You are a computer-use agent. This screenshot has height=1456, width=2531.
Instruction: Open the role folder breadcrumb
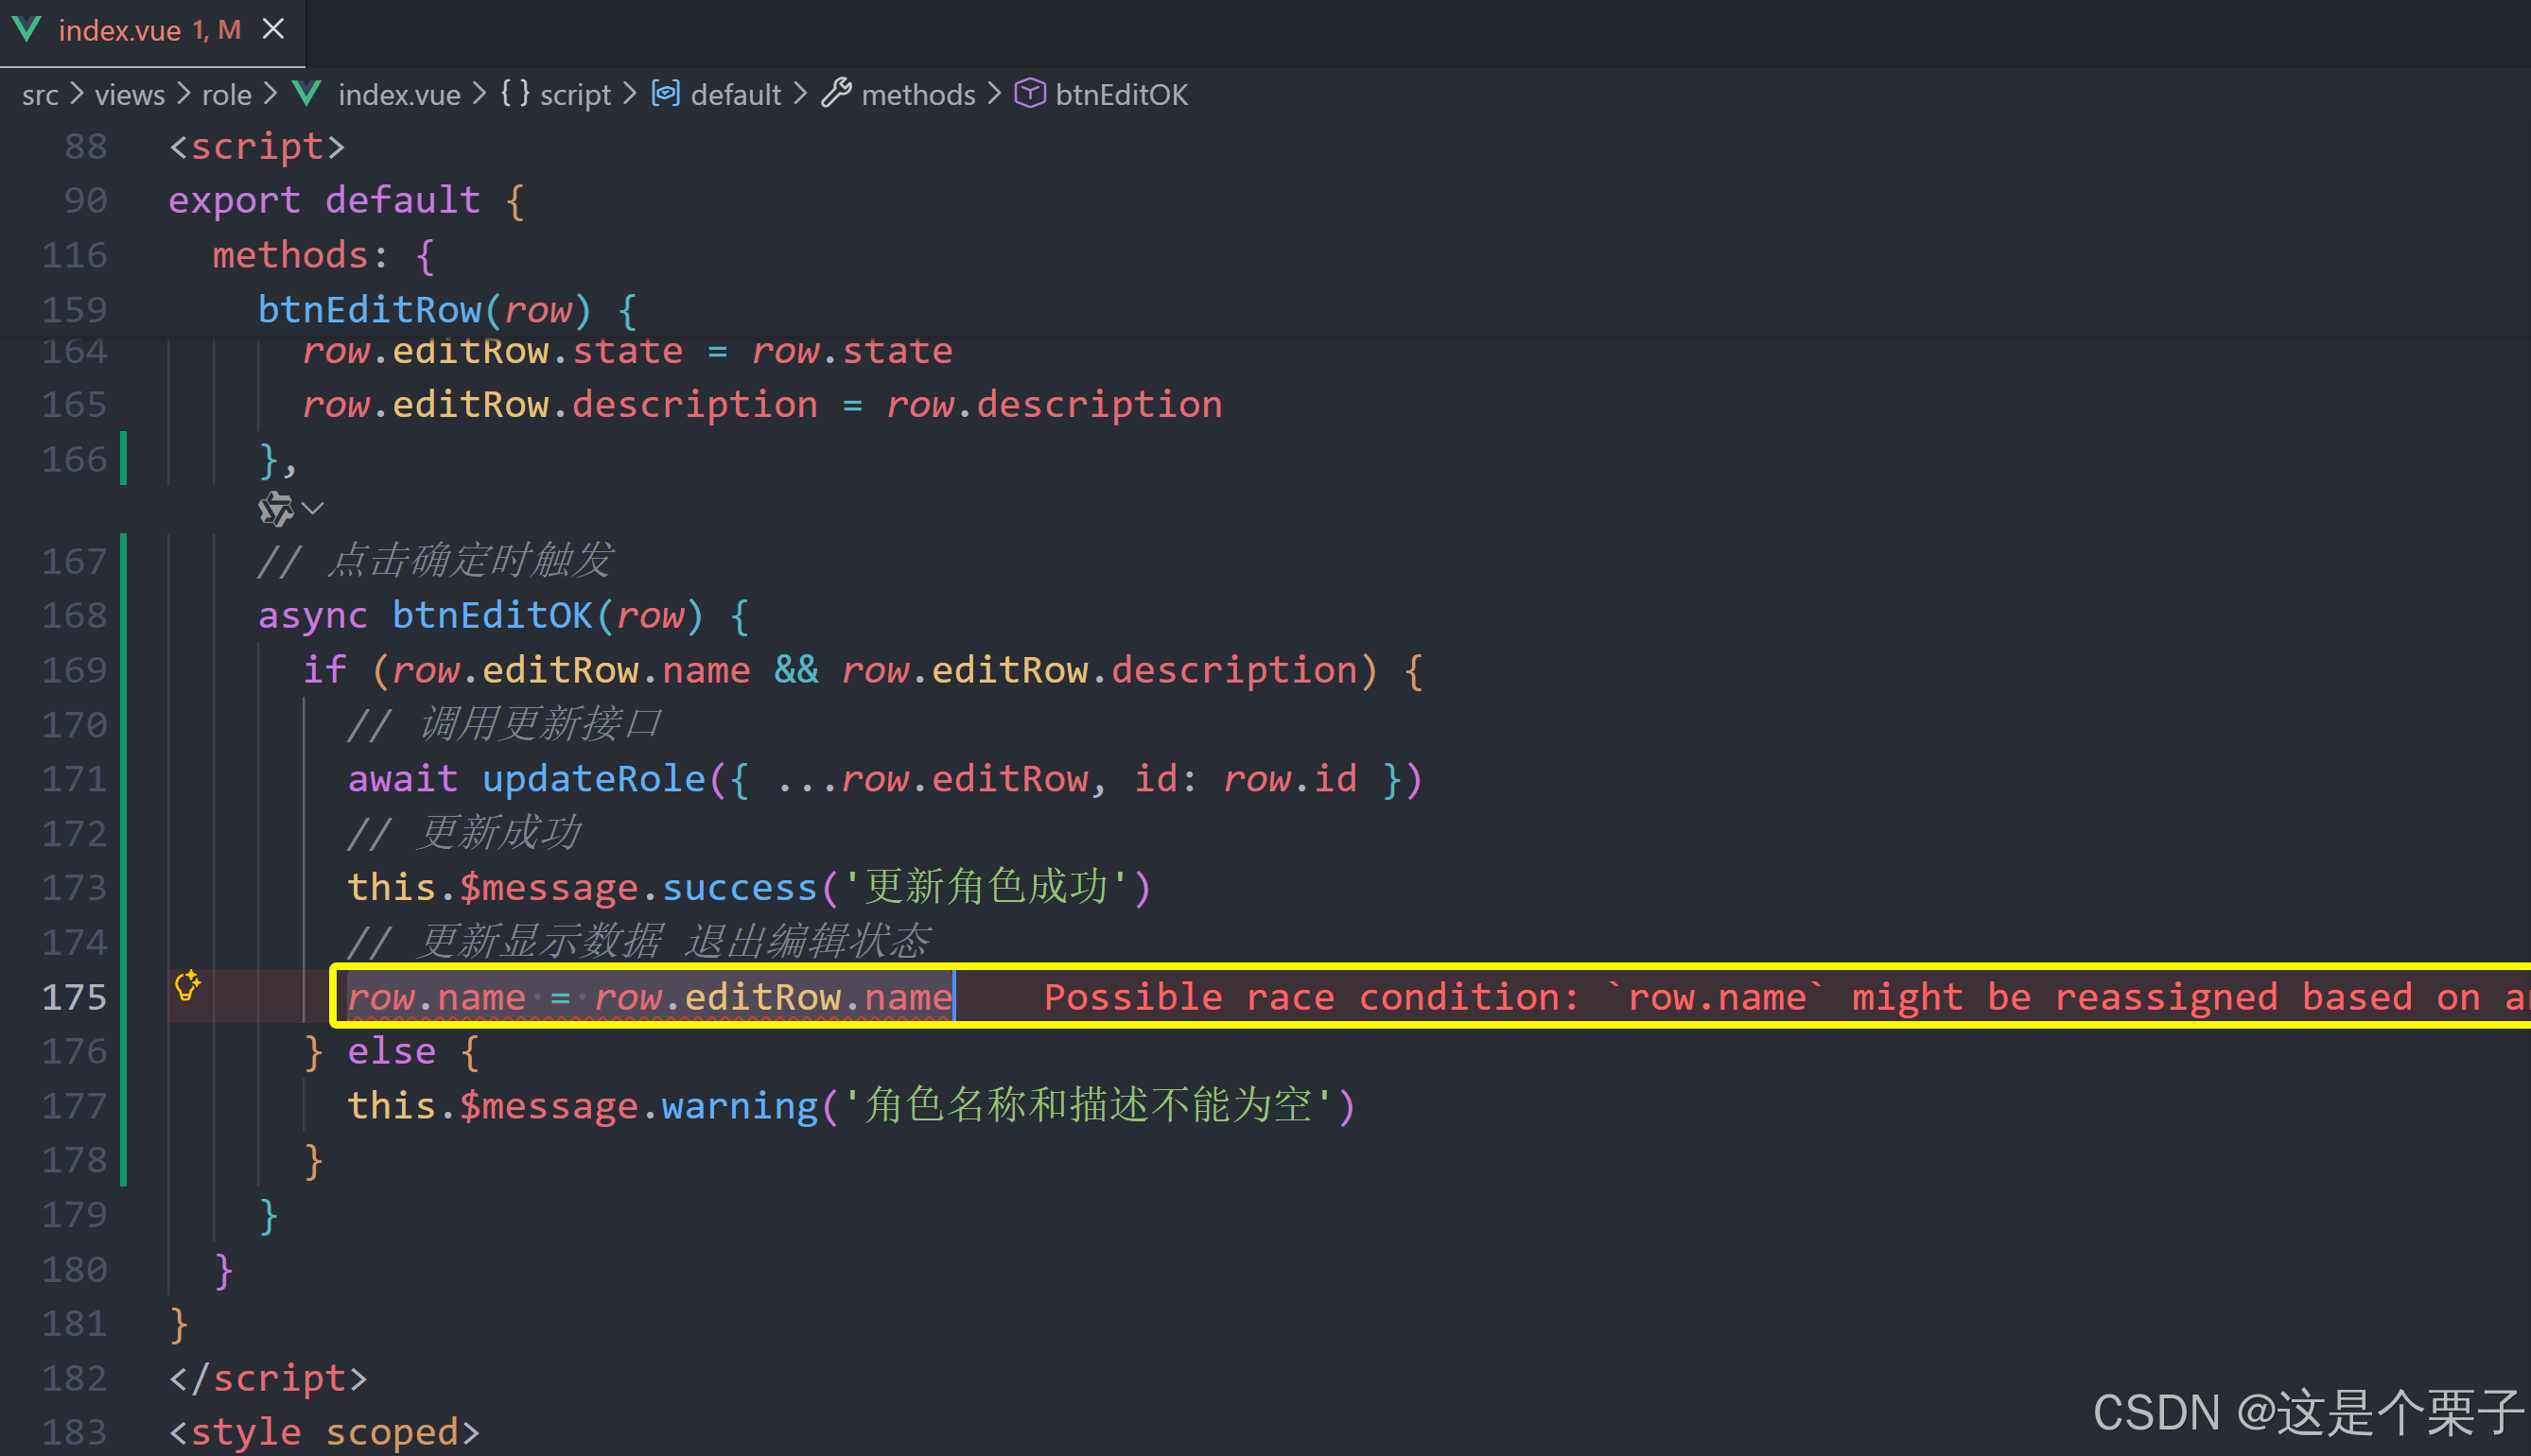226,95
